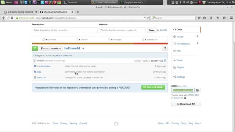
Task: Click the Website input field
Action: (x=122, y=30)
